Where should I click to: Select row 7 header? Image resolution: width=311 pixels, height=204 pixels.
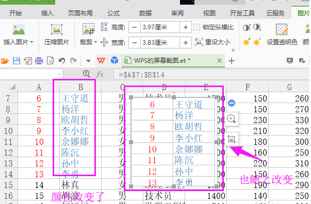point(9,98)
